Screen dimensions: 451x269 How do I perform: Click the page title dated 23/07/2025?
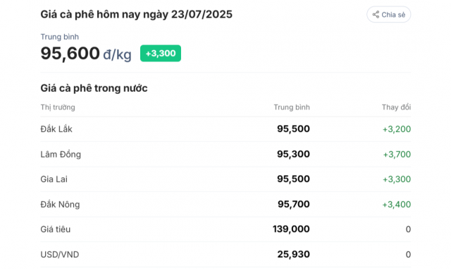point(136,14)
